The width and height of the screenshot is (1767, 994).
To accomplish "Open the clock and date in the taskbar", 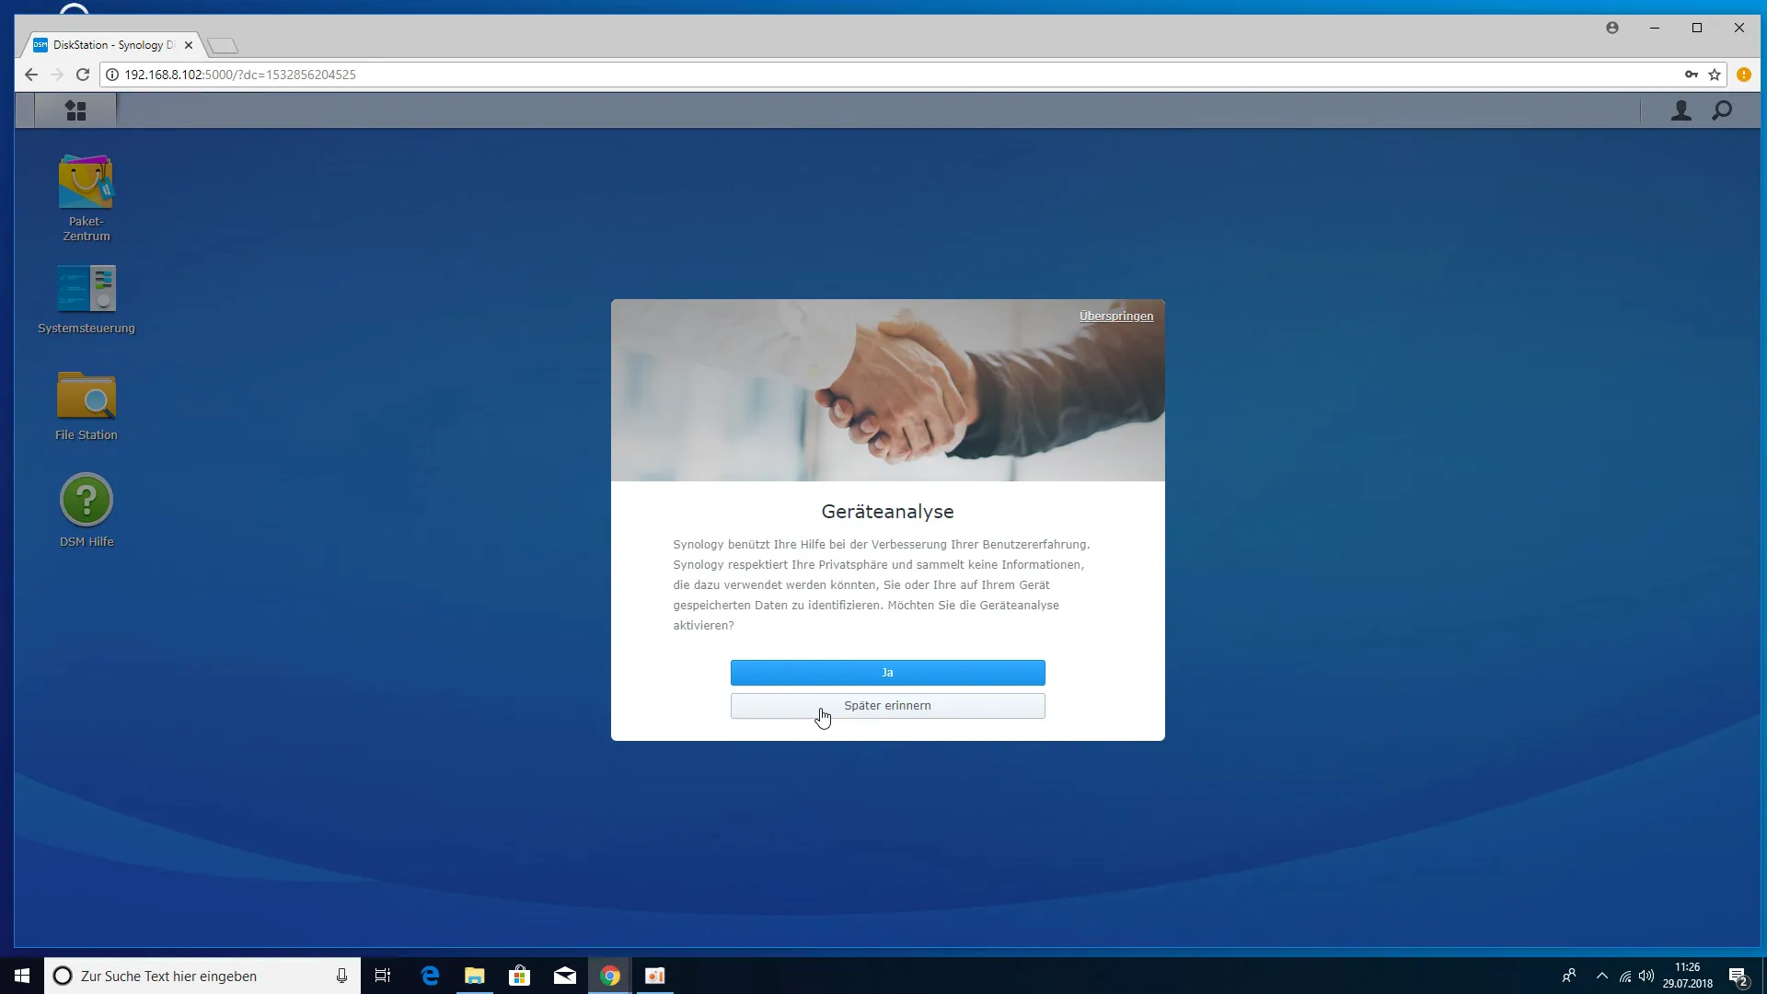I will coord(1688,976).
